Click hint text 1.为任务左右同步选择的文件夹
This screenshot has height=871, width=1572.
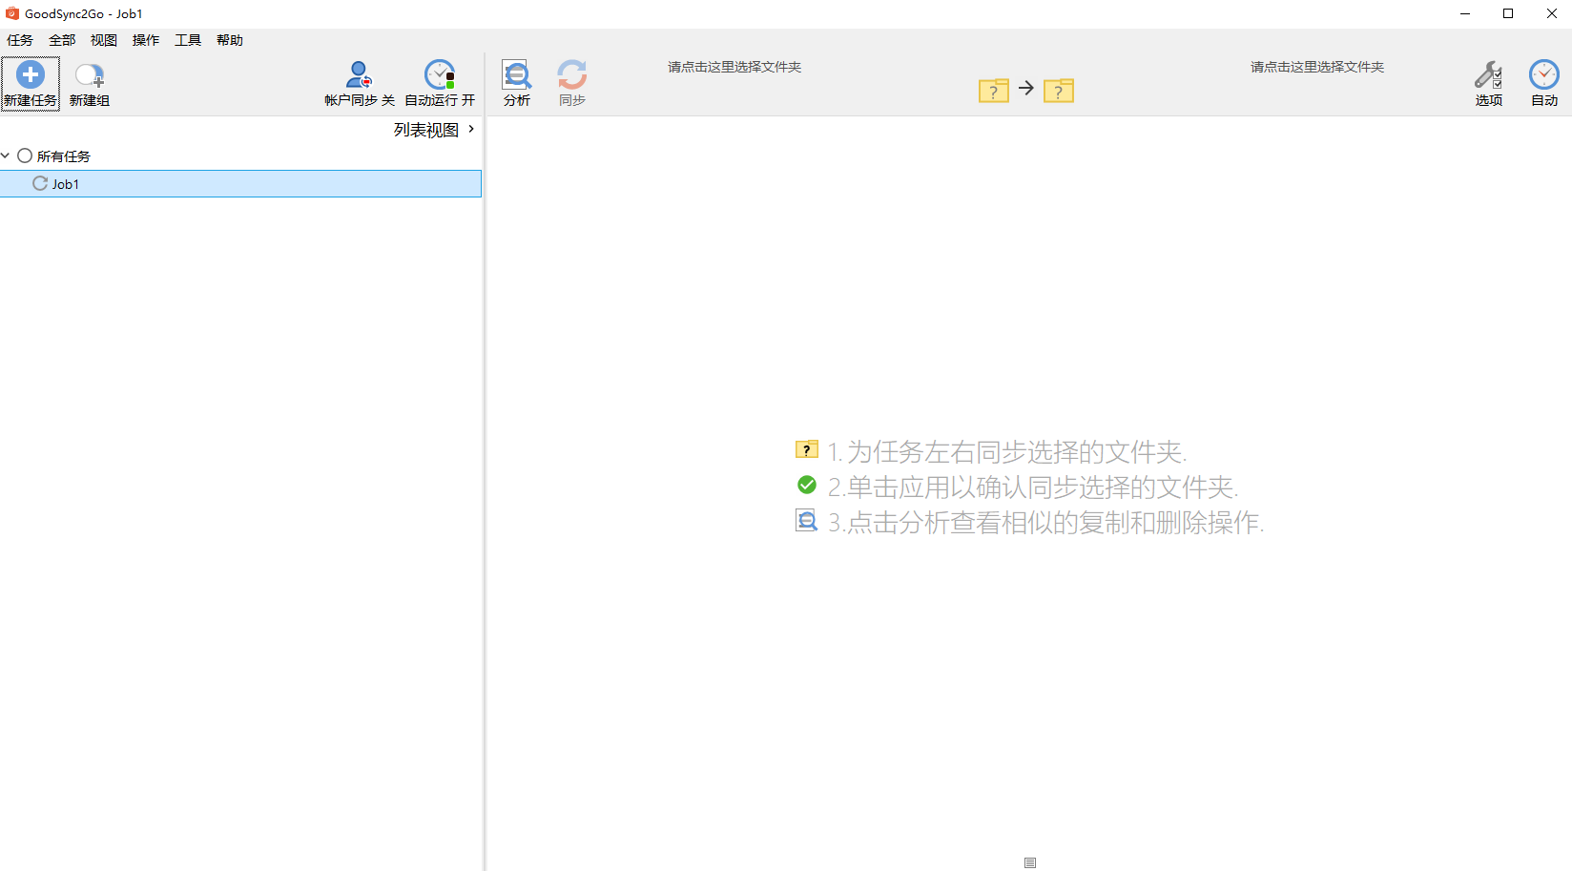1007,451
